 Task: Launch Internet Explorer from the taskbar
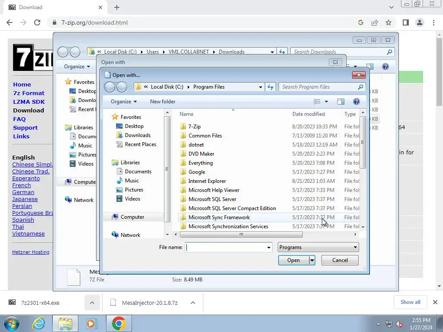coord(39,323)
